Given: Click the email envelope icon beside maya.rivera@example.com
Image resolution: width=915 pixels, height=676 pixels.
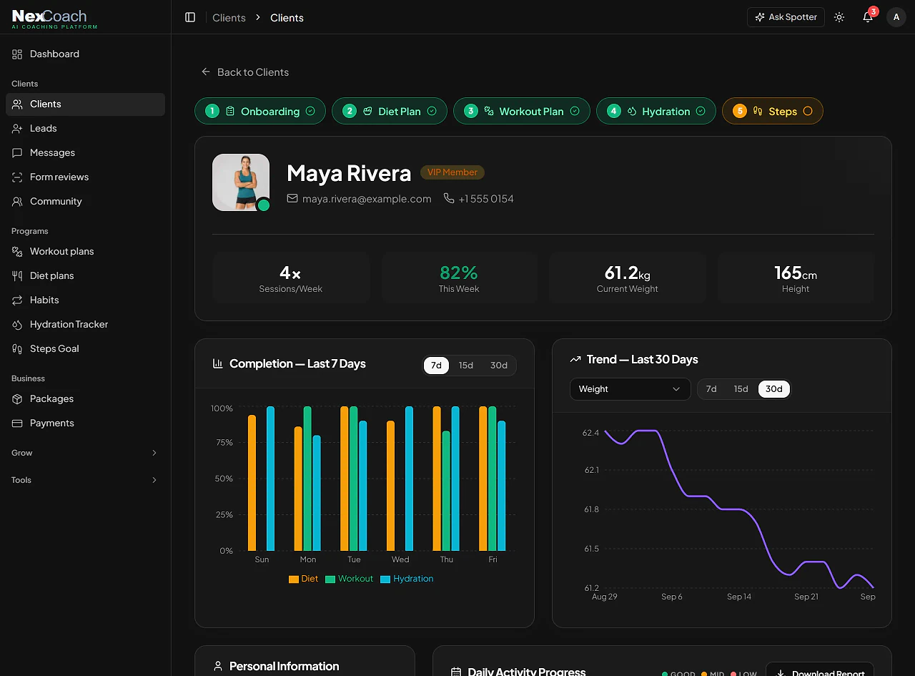Looking at the screenshot, I should 292,198.
